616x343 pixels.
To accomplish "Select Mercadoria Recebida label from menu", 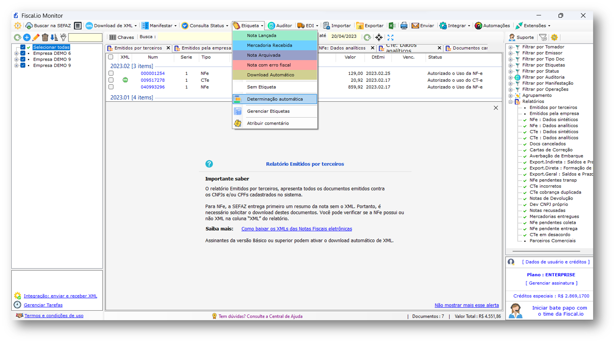I will (x=275, y=45).
